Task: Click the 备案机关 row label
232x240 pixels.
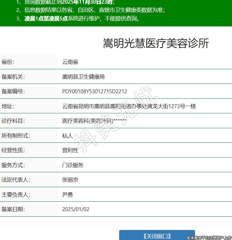Action: click(13, 77)
